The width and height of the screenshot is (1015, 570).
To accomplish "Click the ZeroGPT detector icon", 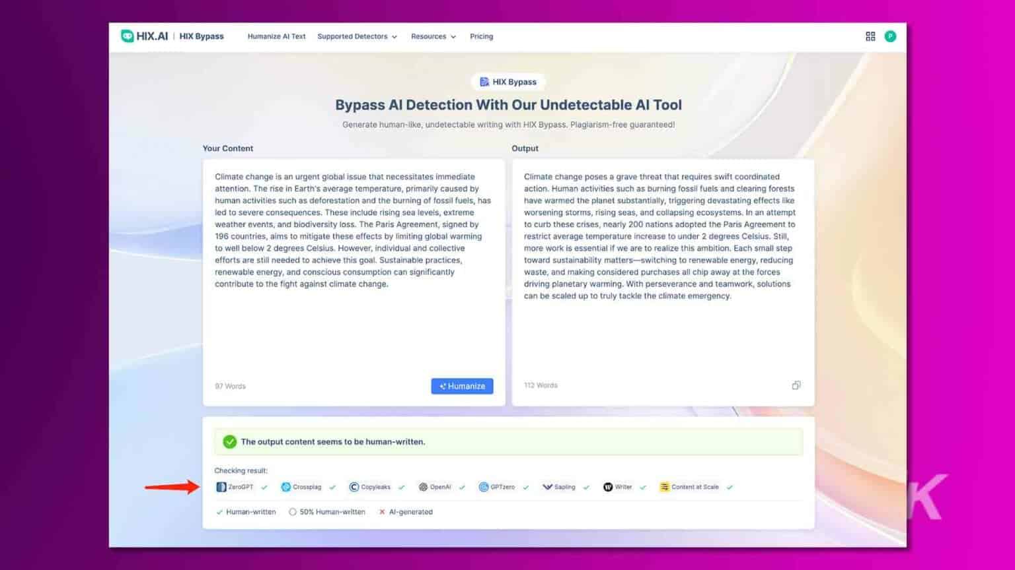I will (221, 487).
